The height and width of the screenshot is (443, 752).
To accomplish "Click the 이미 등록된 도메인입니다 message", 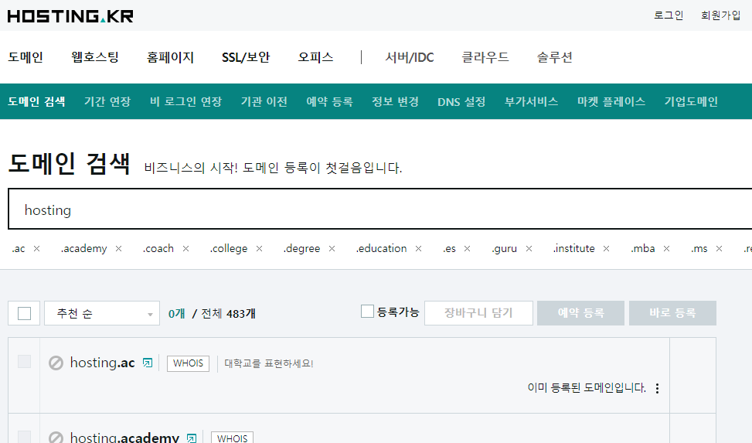I will click(x=587, y=388).
